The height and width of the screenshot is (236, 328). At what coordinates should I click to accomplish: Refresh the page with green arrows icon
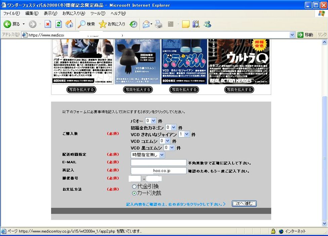point(58,24)
